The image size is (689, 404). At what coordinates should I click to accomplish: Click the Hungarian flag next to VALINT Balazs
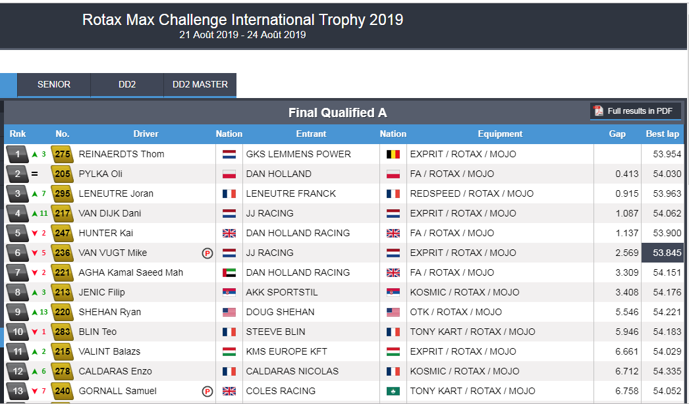(x=229, y=352)
